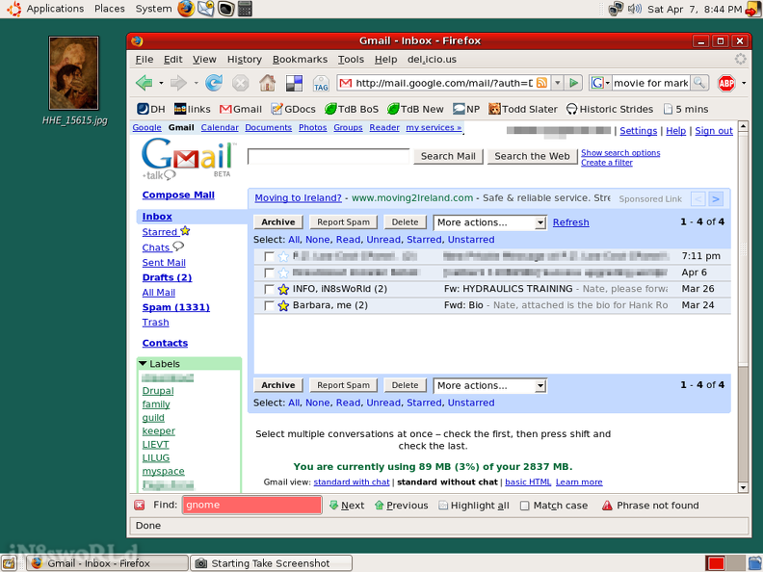Screen dimensions: 763x572
Task: Click the Stop loading icon
Action: [x=241, y=83]
